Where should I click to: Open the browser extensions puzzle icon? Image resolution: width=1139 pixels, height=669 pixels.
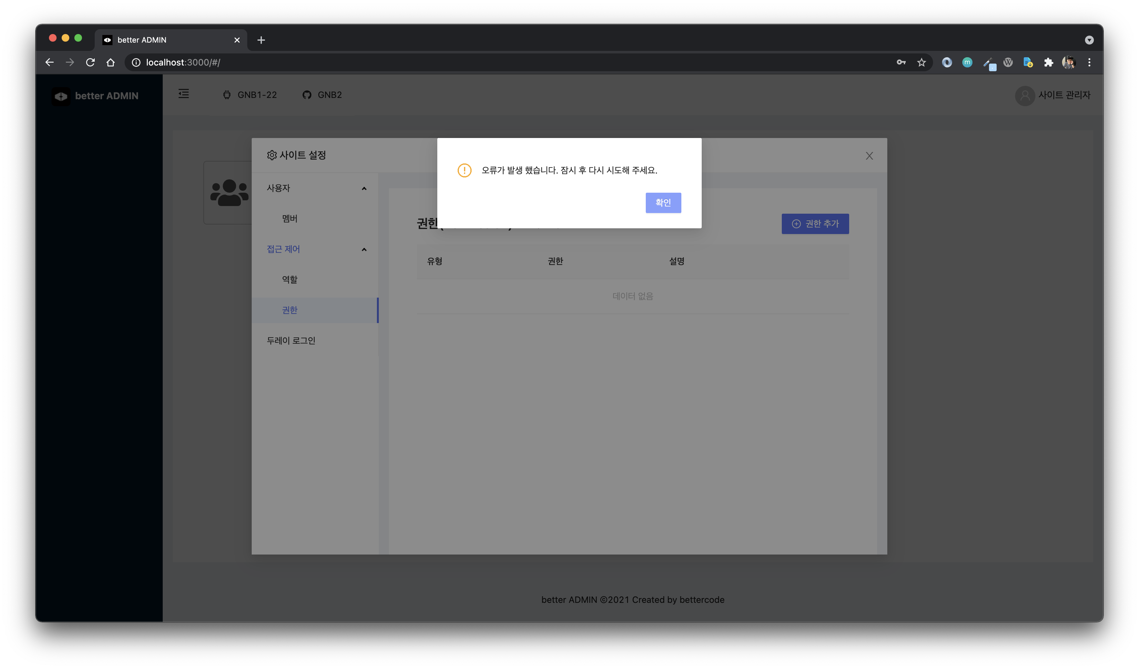(x=1049, y=62)
